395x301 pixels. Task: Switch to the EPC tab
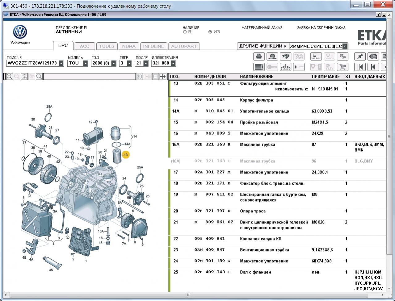click(63, 45)
